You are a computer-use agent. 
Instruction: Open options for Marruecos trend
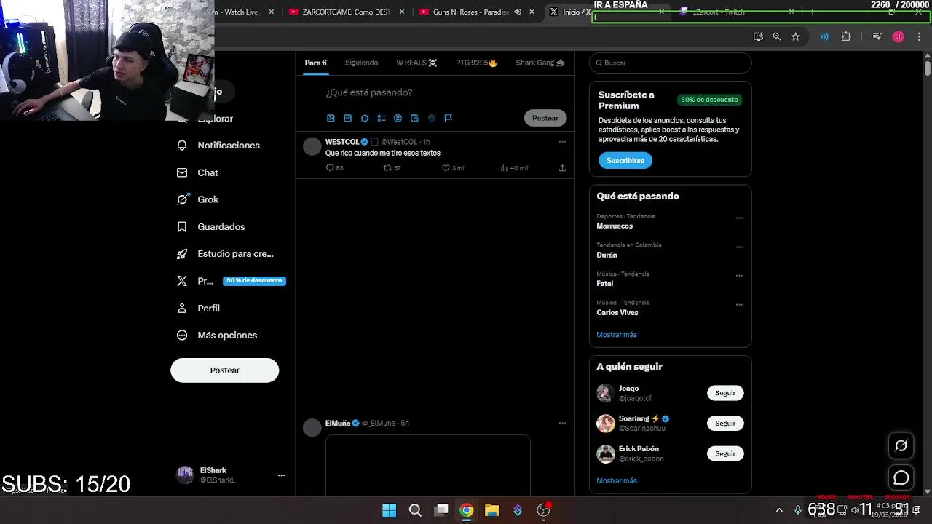click(739, 218)
